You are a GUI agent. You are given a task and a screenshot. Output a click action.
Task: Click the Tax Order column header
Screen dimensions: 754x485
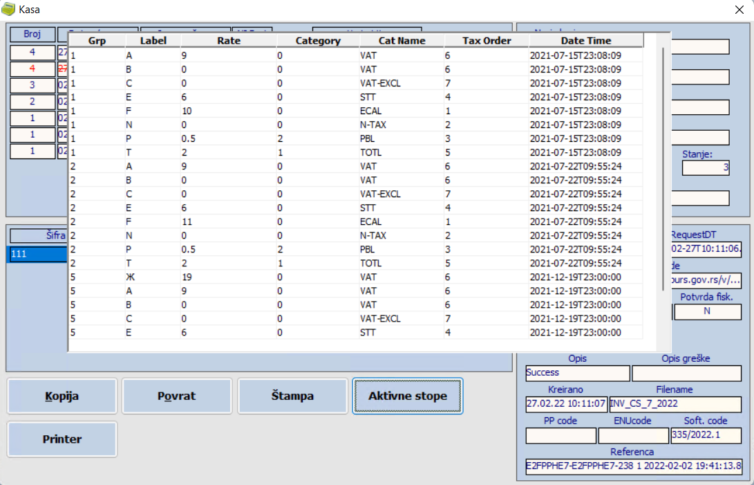tap(487, 40)
